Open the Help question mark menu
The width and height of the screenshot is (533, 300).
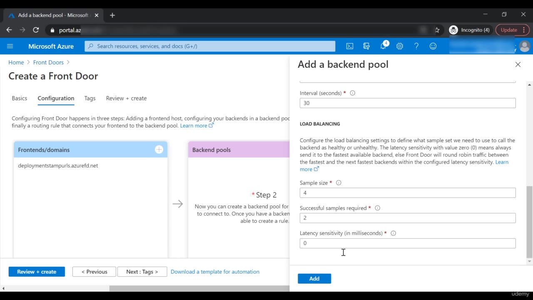point(416,46)
